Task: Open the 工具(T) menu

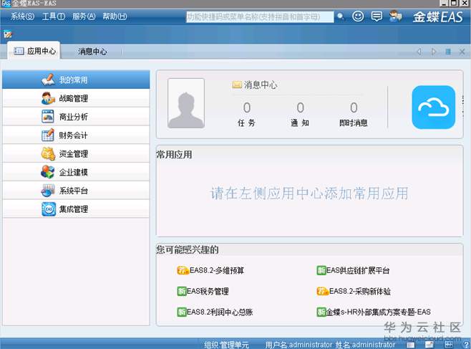Action: [x=54, y=16]
